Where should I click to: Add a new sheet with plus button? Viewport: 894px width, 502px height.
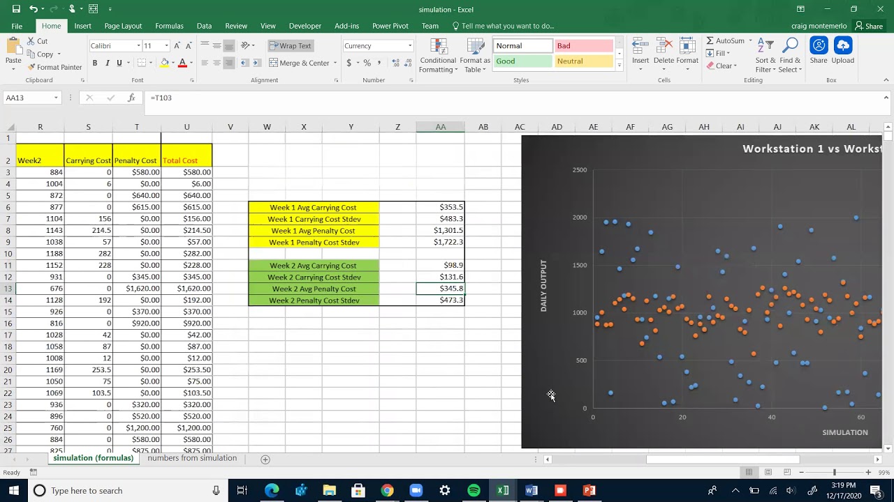[x=265, y=459]
